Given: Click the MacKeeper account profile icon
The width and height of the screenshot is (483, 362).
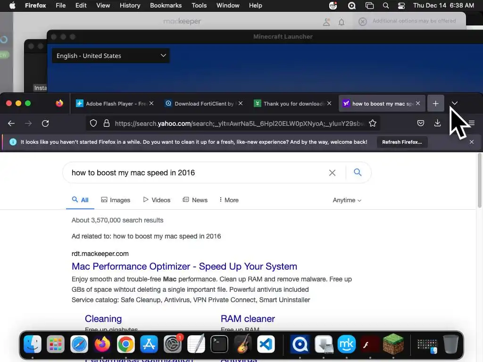Looking at the screenshot, I should (x=326, y=22).
